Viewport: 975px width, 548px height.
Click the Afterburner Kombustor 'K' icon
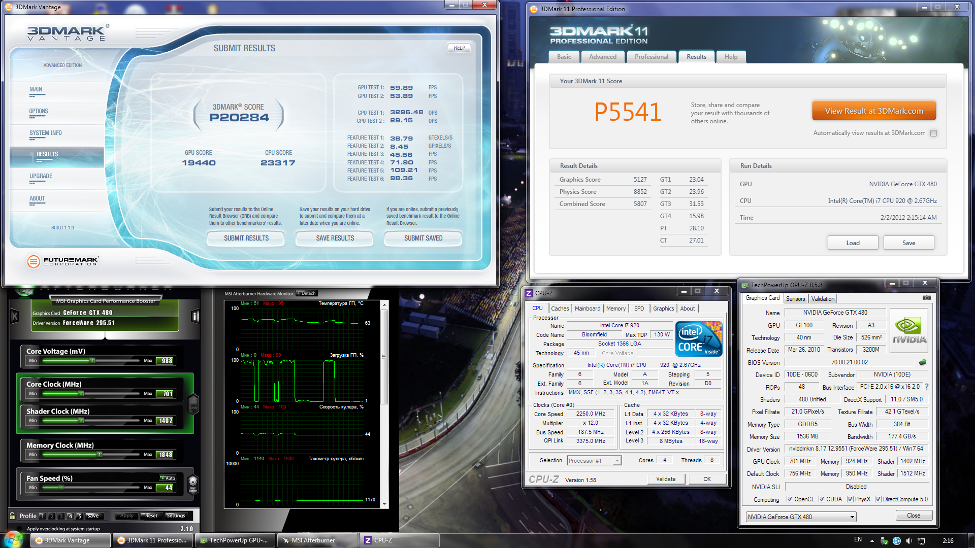pyautogui.click(x=15, y=317)
